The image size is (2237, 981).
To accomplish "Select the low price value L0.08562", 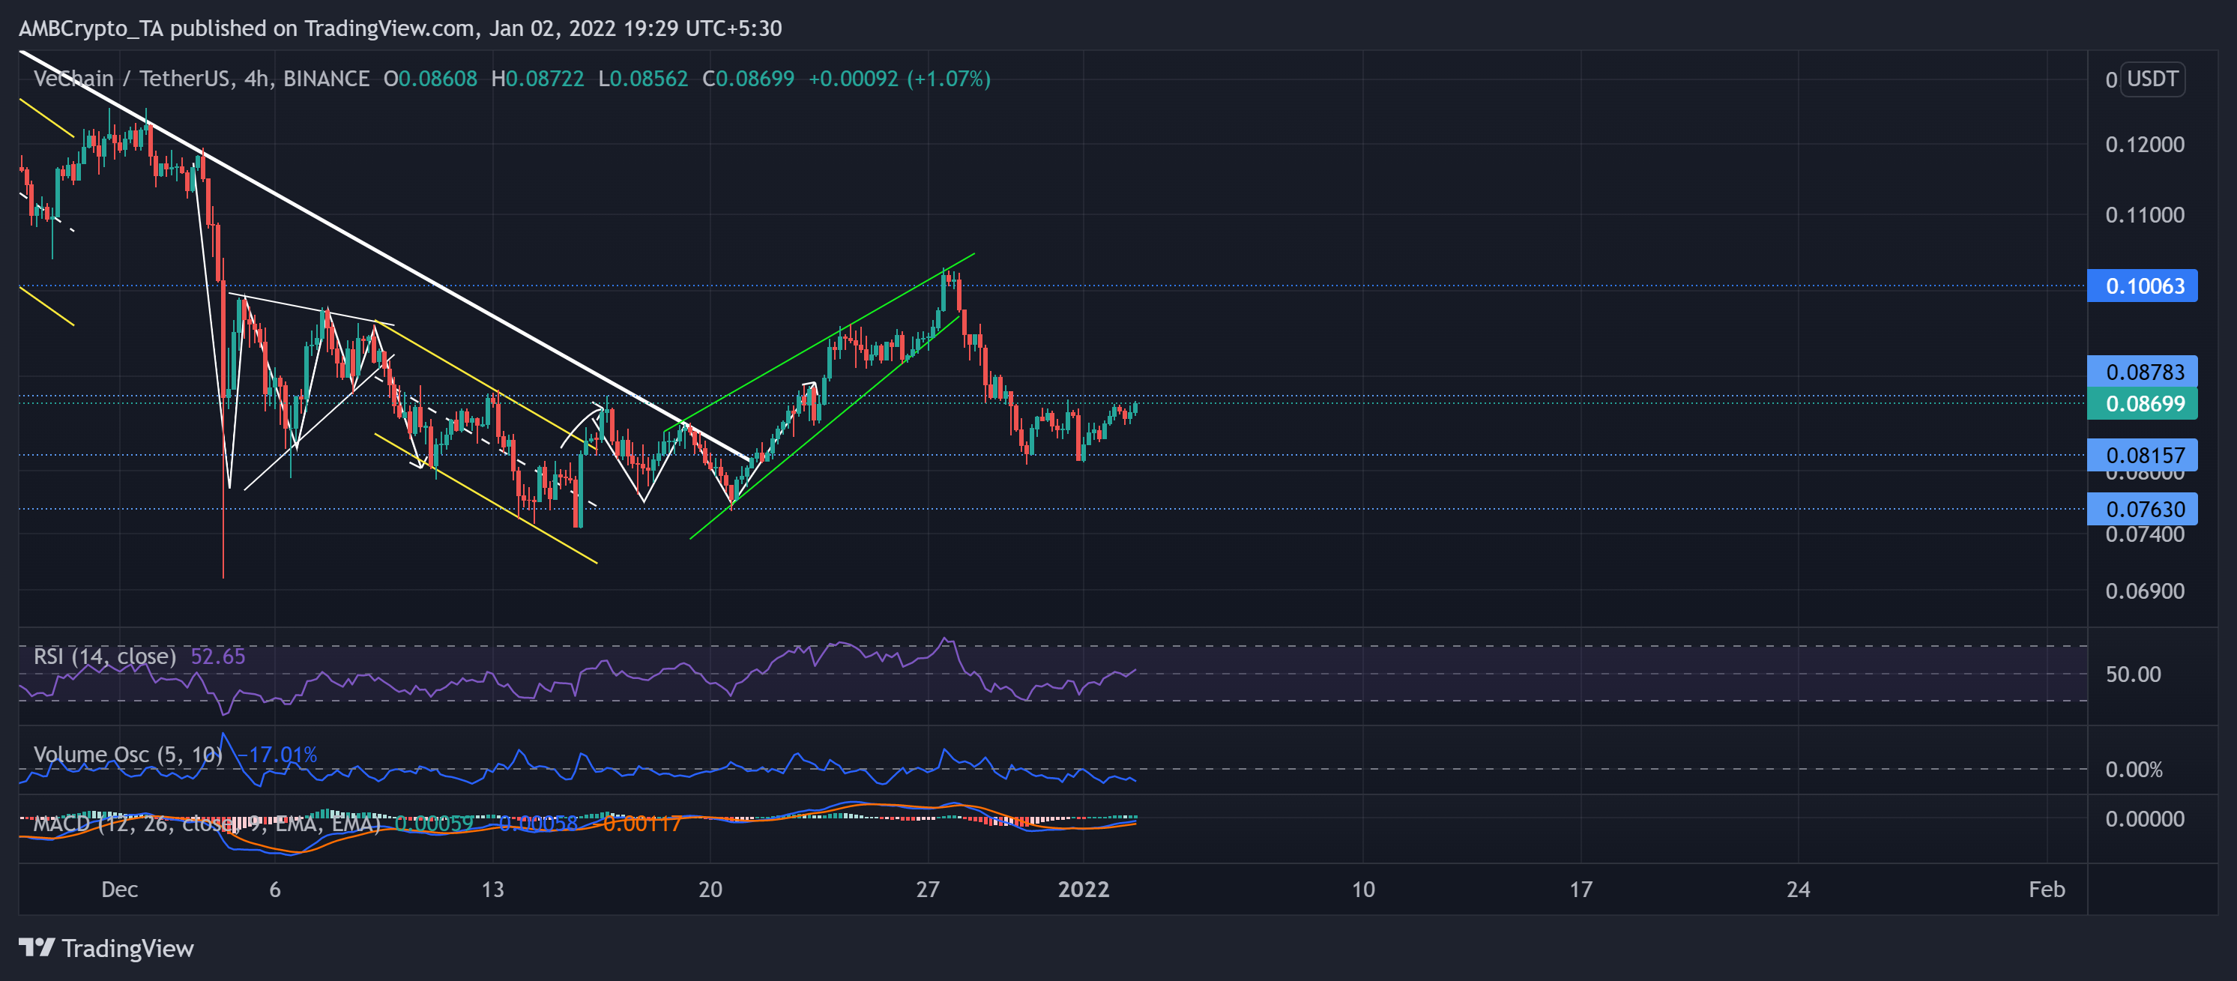I will [x=642, y=79].
